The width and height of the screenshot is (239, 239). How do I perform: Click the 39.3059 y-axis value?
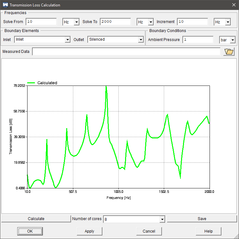(20, 137)
